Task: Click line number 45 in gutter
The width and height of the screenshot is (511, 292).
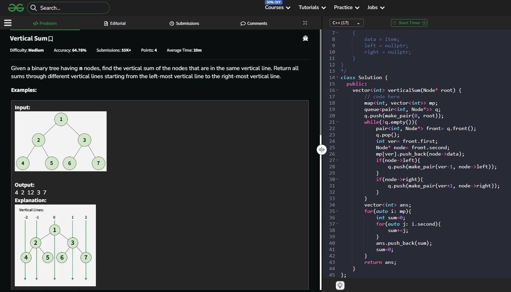Action: tap(332, 275)
